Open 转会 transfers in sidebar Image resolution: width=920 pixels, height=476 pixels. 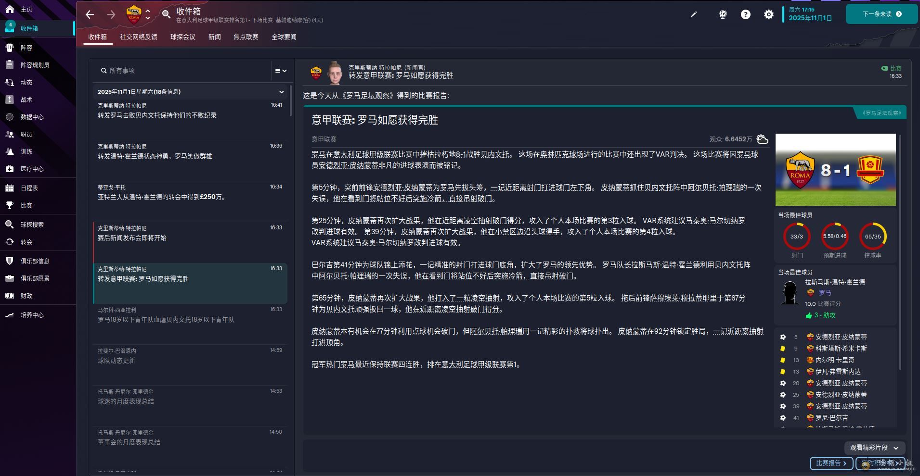click(26, 242)
